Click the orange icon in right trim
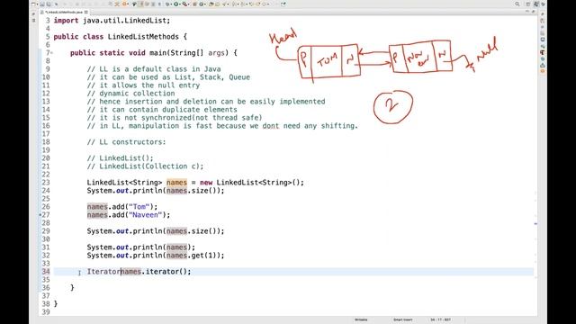The width and height of the screenshot is (576, 324). tap(543, 71)
